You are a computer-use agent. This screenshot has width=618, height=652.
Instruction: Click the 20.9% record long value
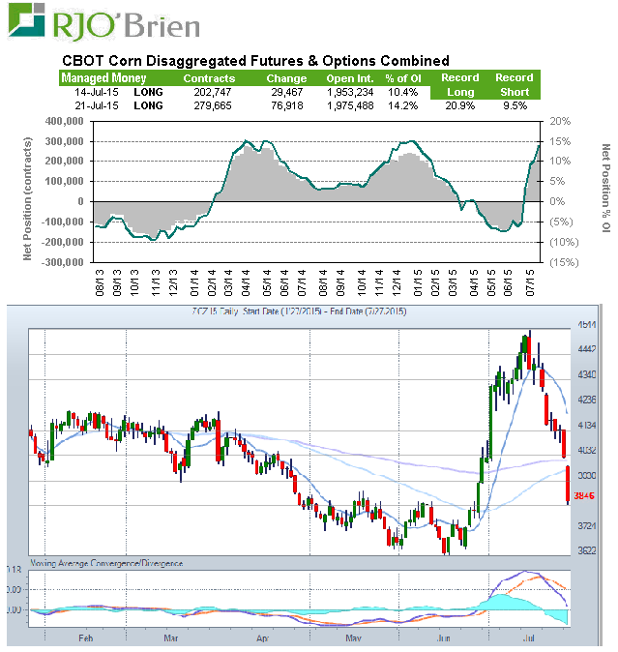459,104
